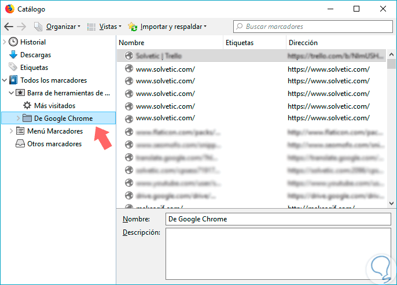Expand the Historial tree node
397x285 pixels.
[x=4, y=42]
